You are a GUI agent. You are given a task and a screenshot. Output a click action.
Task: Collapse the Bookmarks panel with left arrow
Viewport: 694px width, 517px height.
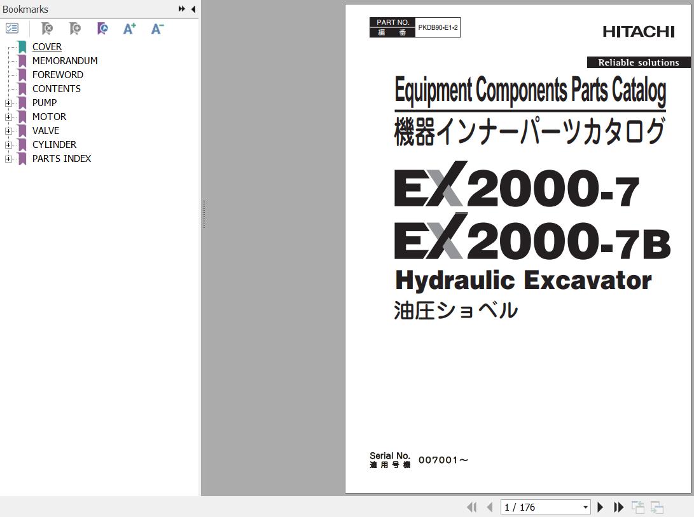(193, 9)
